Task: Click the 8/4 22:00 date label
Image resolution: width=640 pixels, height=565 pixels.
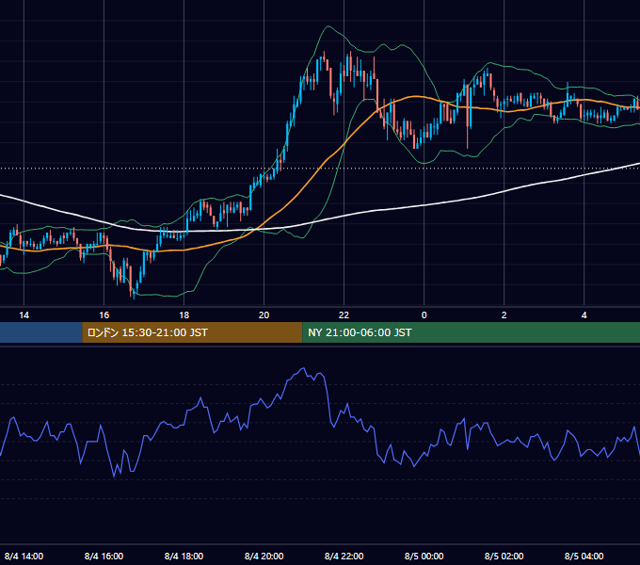Action: [344, 556]
